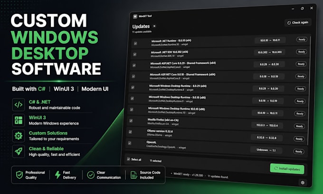Click the spinner icon inside Install updates
The height and width of the screenshot is (194, 323).
pyautogui.click(x=276, y=168)
